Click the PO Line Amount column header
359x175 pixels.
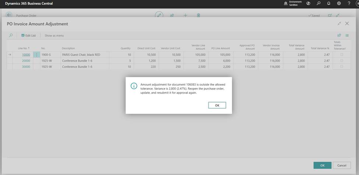221,48
